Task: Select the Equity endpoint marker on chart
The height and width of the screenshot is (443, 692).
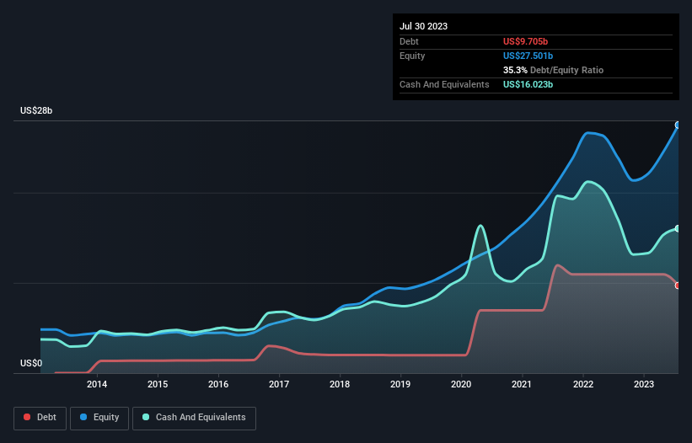Action: (x=678, y=125)
